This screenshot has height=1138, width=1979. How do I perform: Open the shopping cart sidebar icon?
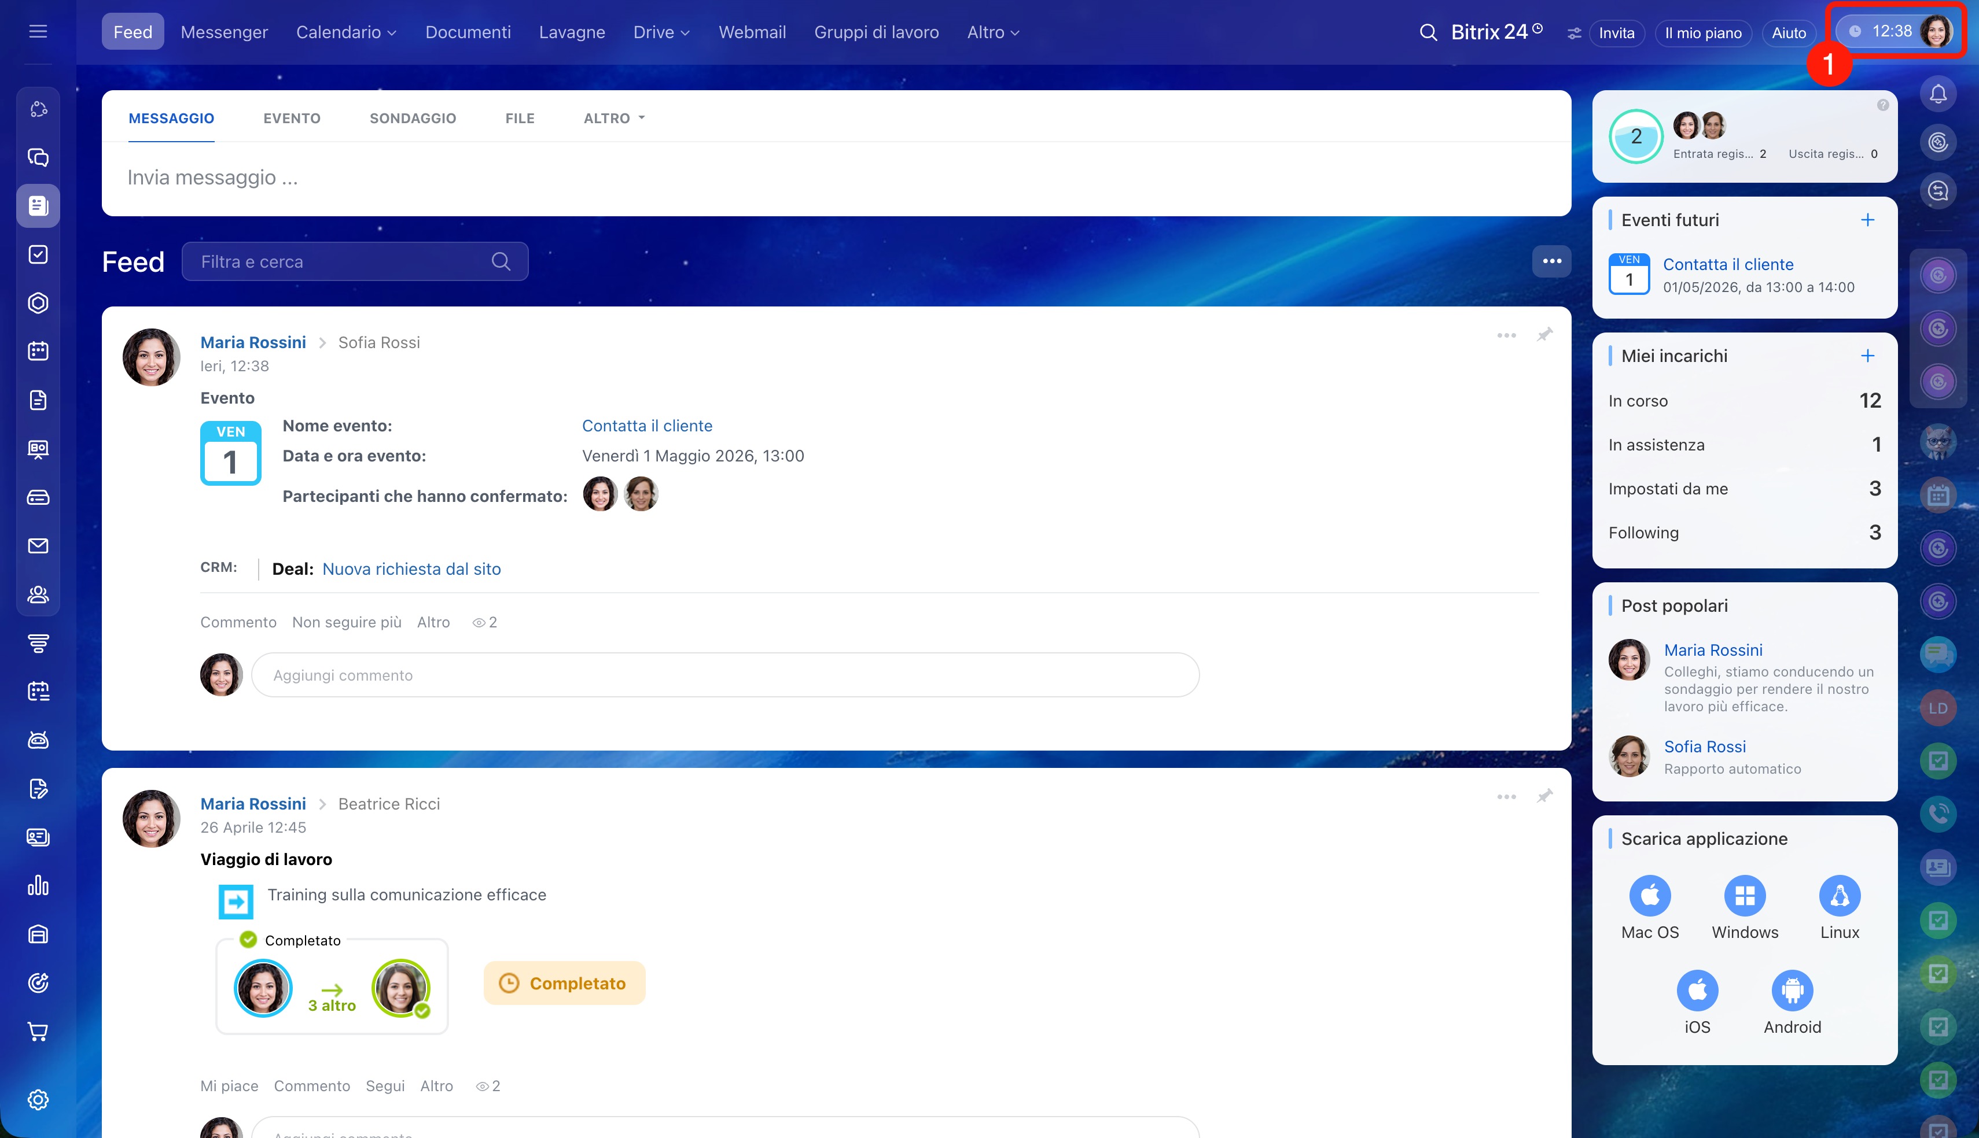click(x=38, y=1032)
